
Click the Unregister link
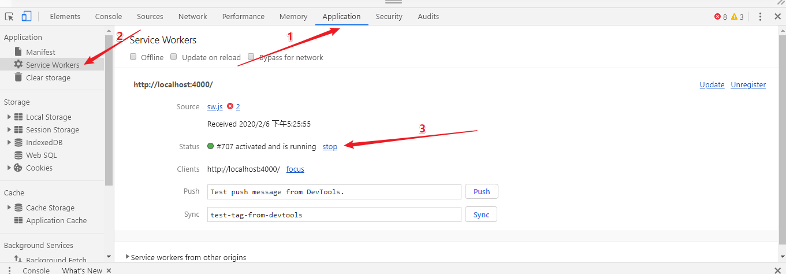pyautogui.click(x=748, y=85)
